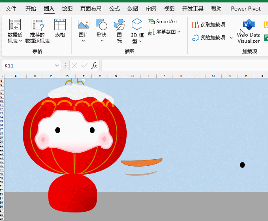Open 获取加载项 add-ins store
The image size is (268, 221).
tap(209, 25)
